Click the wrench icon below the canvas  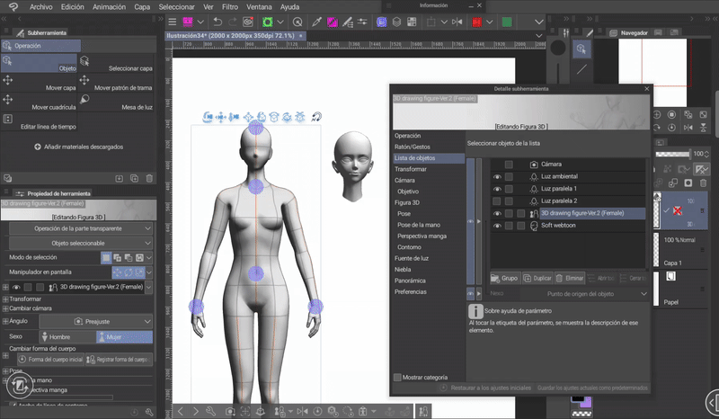point(209,411)
